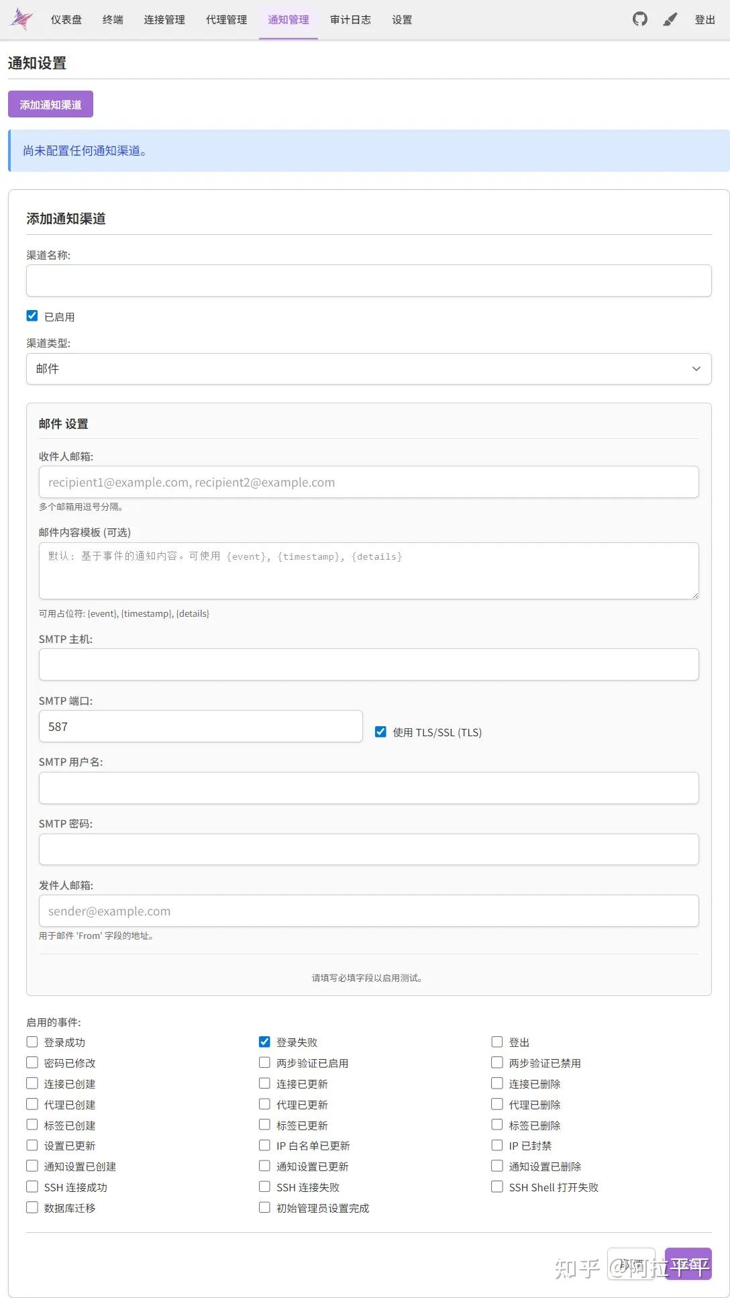Click the SMTP 端口 field showing 587
Viewport: 730px width, 1298px height.
[201, 726]
